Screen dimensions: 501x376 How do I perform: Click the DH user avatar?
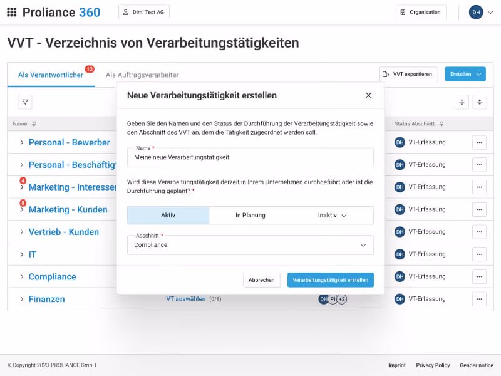coord(476,12)
